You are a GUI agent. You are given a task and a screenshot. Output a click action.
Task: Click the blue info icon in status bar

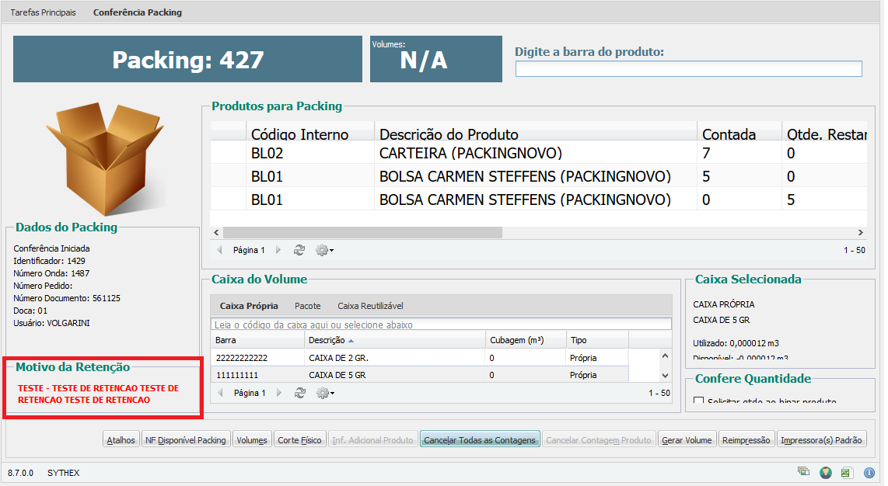coord(869,473)
